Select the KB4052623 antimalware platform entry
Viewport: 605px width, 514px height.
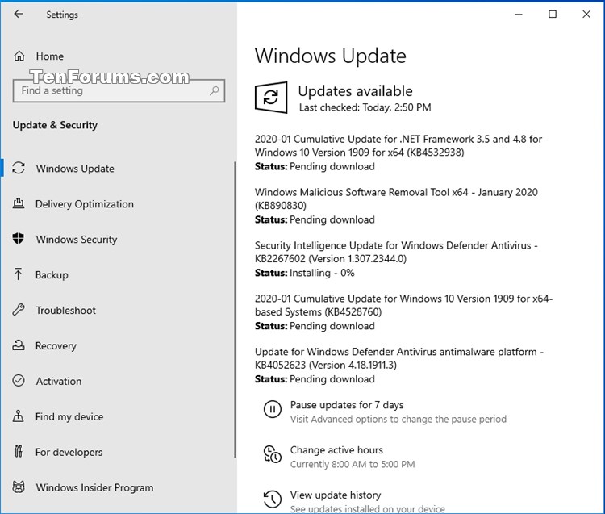coord(399,358)
